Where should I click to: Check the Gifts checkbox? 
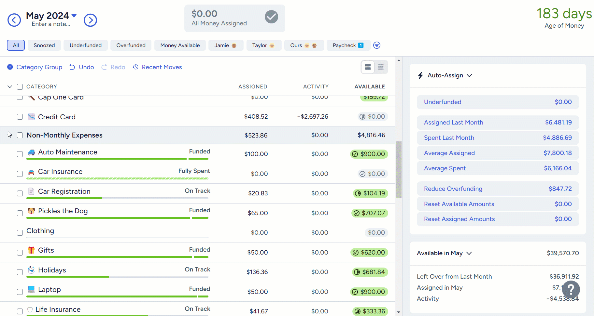click(20, 253)
